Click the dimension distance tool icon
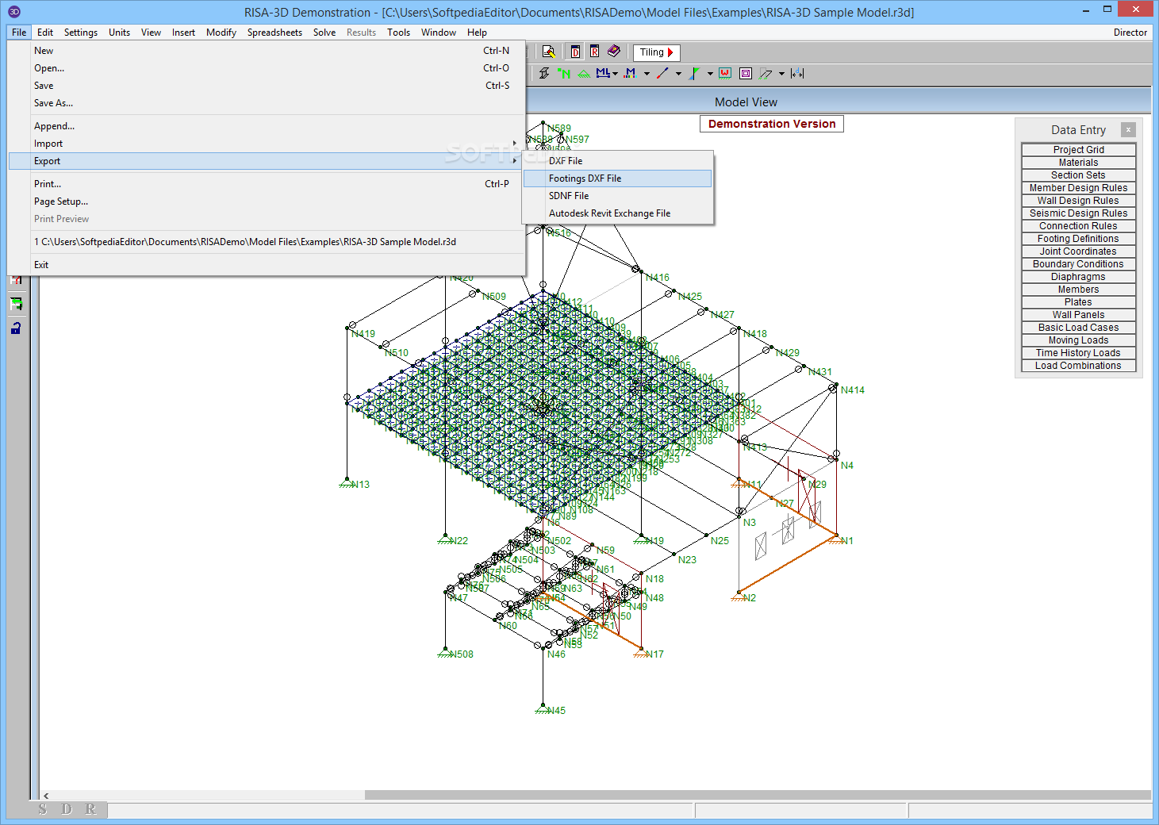The height and width of the screenshot is (825, 1159). 797,73
